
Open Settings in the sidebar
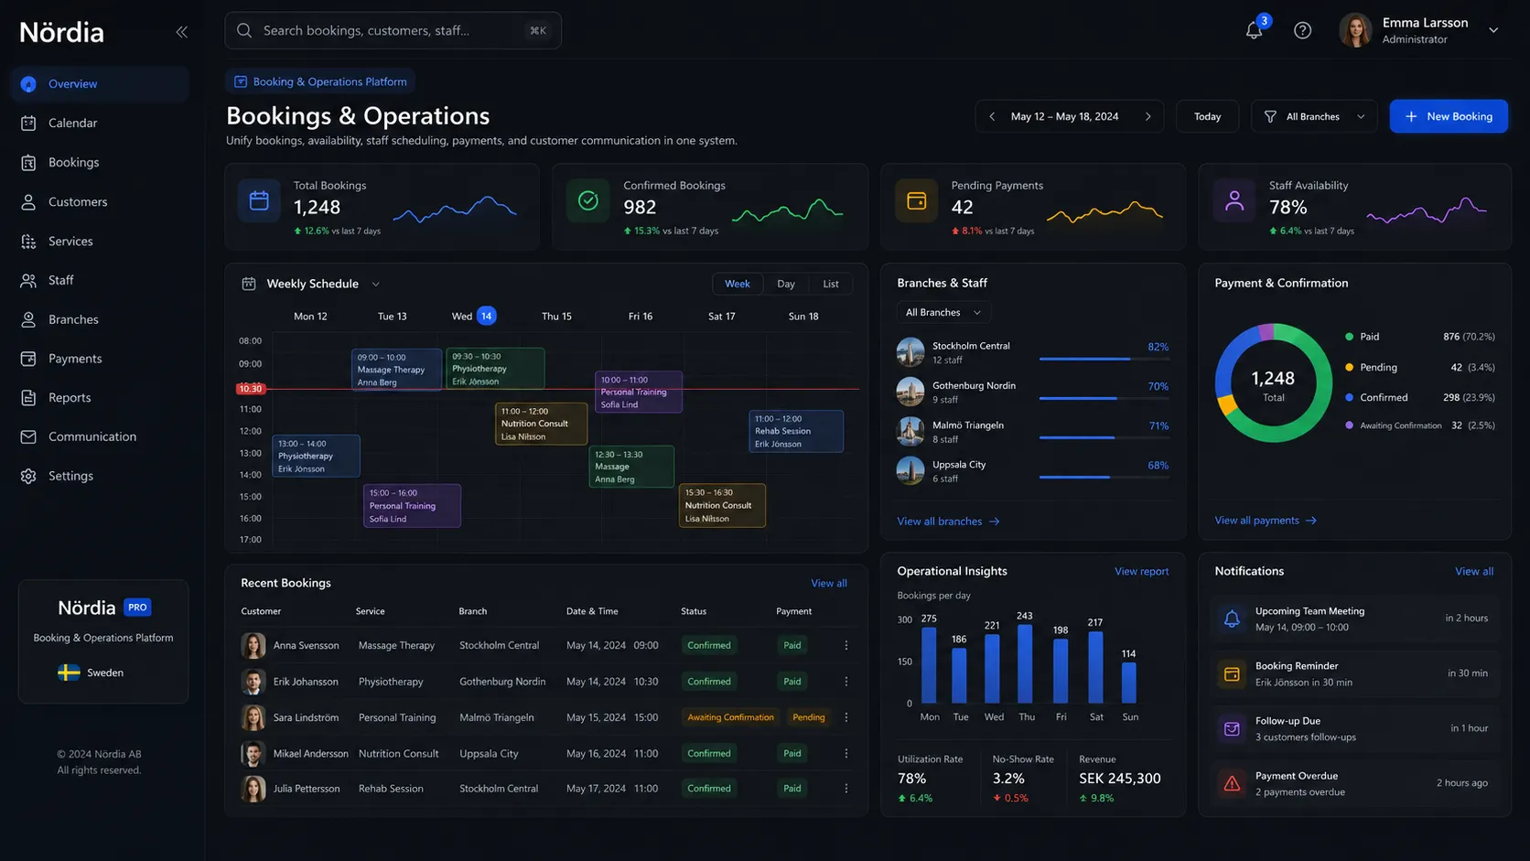point(100,476)
